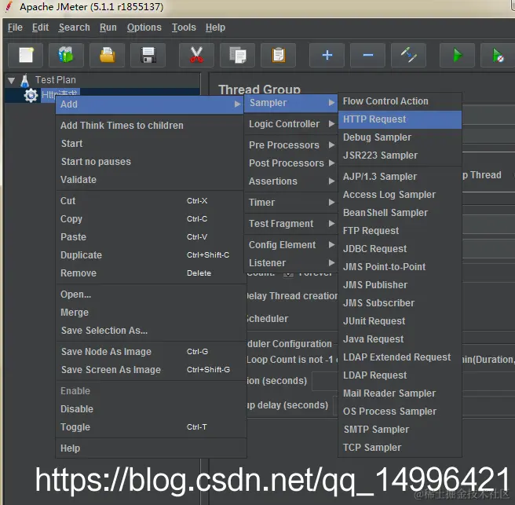The image size is (515, 505).
Task: Select Mail Reader Sampler
Action: point(400,393)
